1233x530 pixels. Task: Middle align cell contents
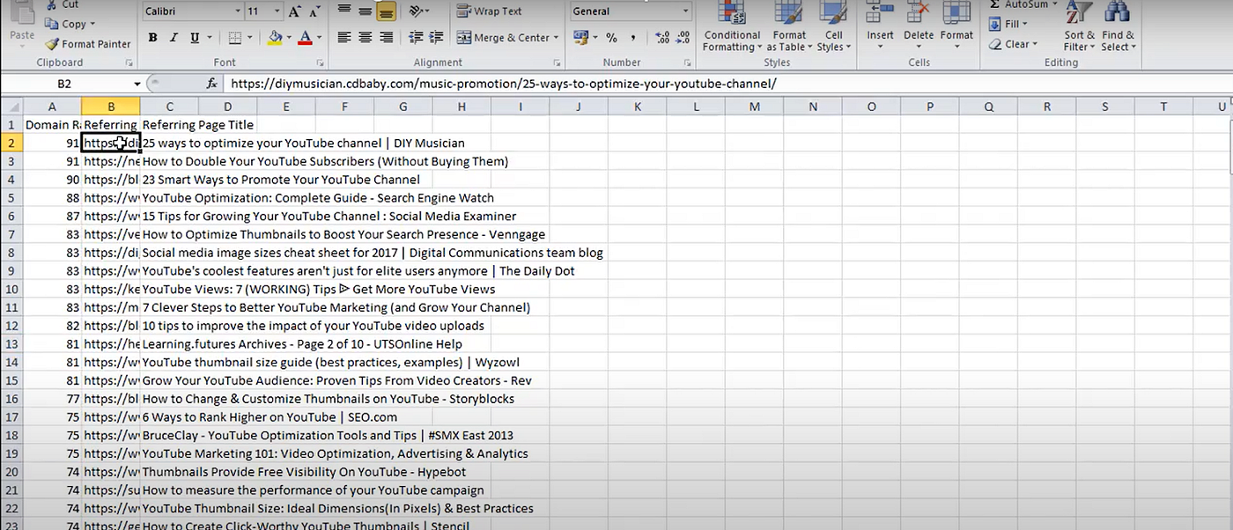(365, 11)
